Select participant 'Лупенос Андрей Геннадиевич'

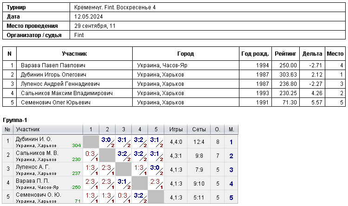coord(60,84)
